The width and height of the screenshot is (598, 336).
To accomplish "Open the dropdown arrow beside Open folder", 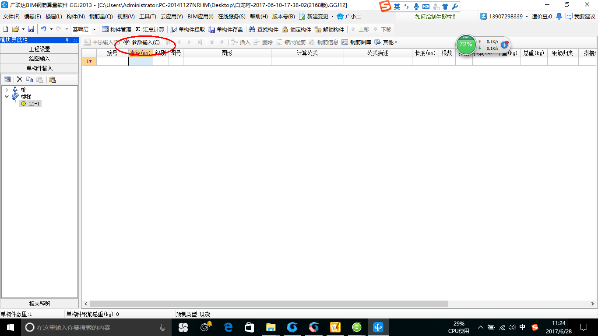I will click(23, 29).
